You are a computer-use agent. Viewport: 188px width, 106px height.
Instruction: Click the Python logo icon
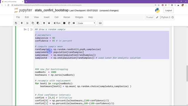coord(157,11)
